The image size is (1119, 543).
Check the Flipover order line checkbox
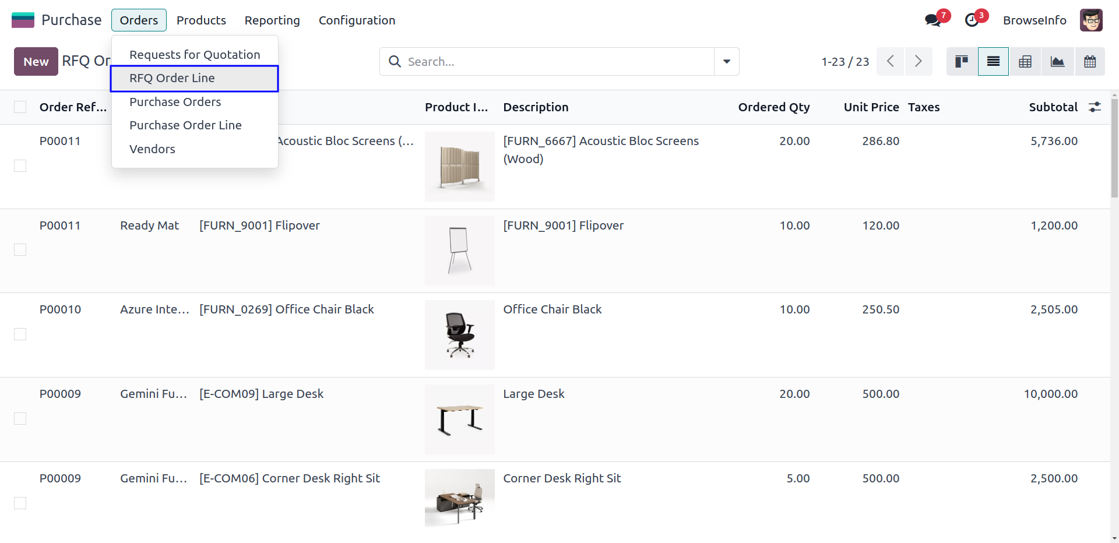click(20, 250)
